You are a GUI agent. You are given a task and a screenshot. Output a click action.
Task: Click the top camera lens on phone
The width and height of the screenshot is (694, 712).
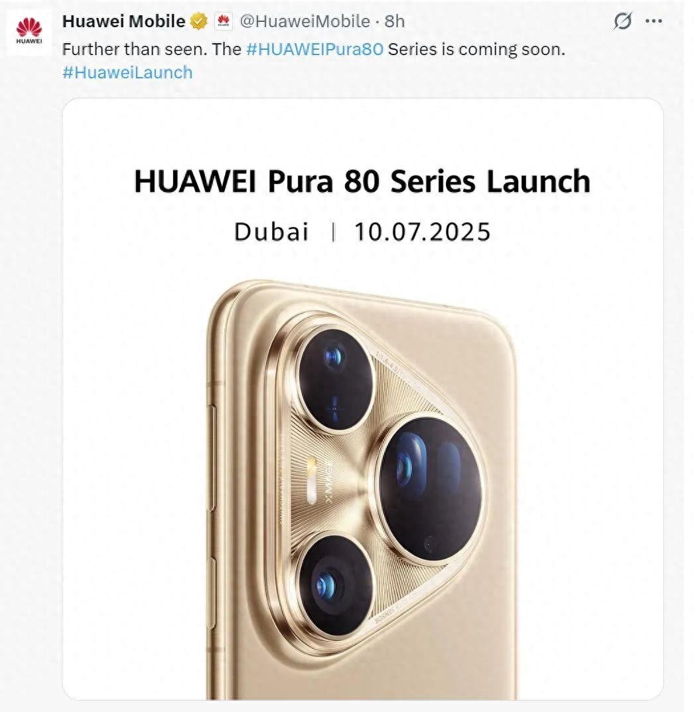(335, 379)
